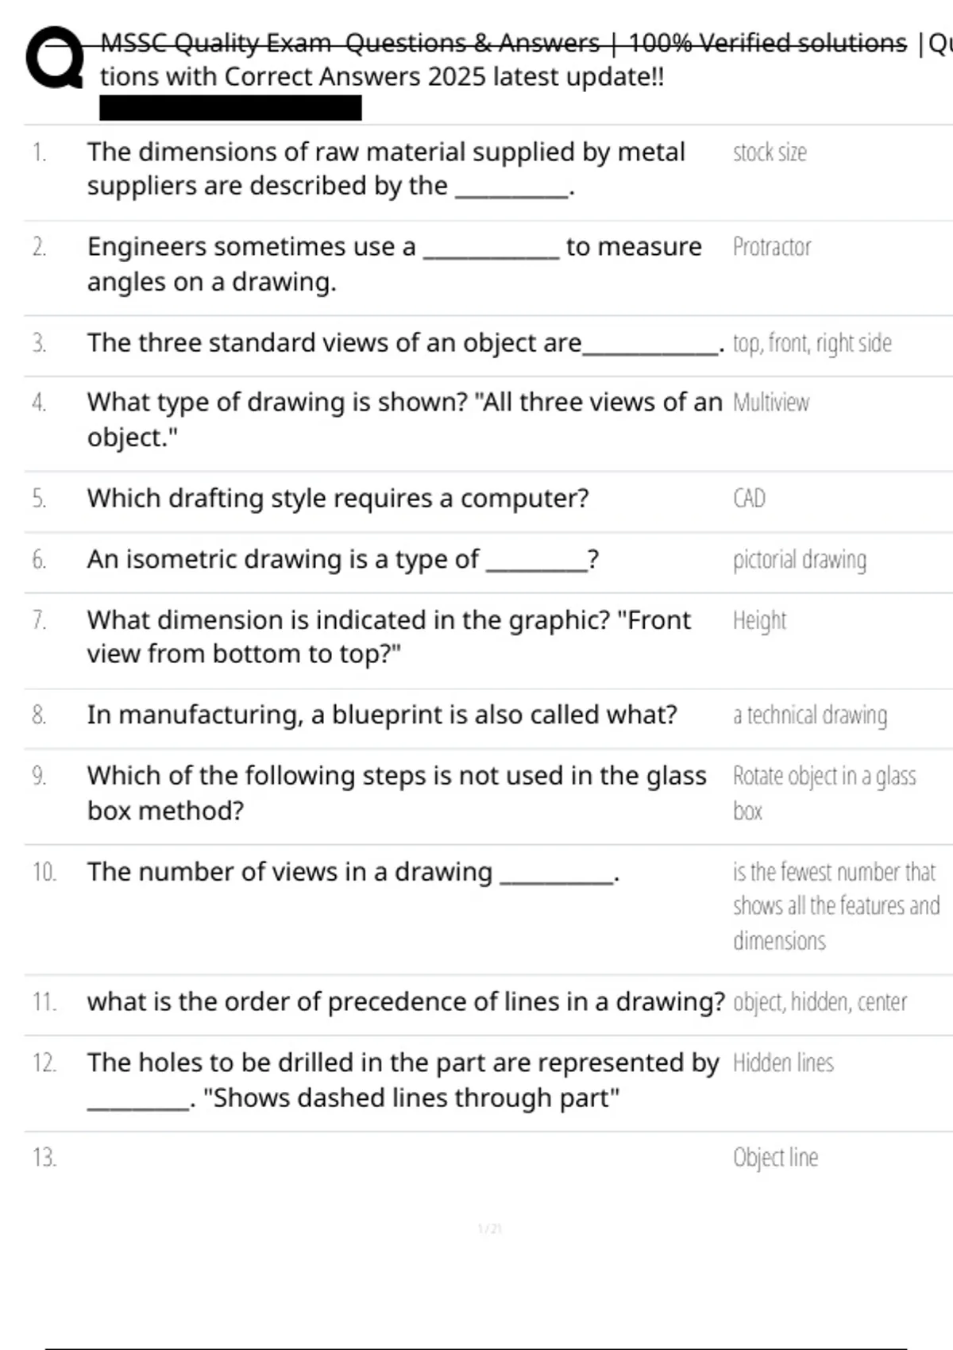Click the answer 'top, front, right side'

pos(812,343)
